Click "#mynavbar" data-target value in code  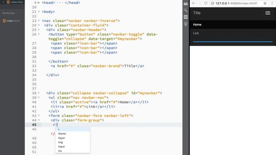coord(128,39)
